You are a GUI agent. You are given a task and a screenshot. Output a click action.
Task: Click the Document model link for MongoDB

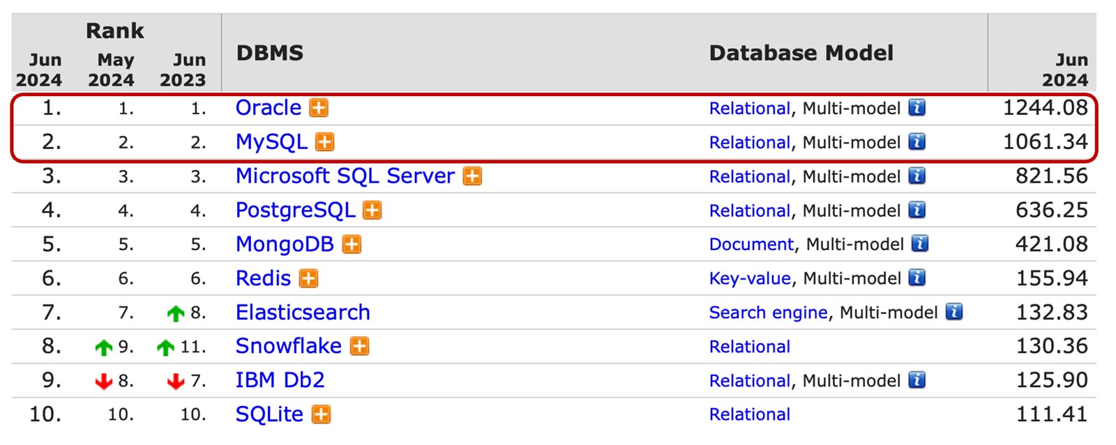coord(751,244)
